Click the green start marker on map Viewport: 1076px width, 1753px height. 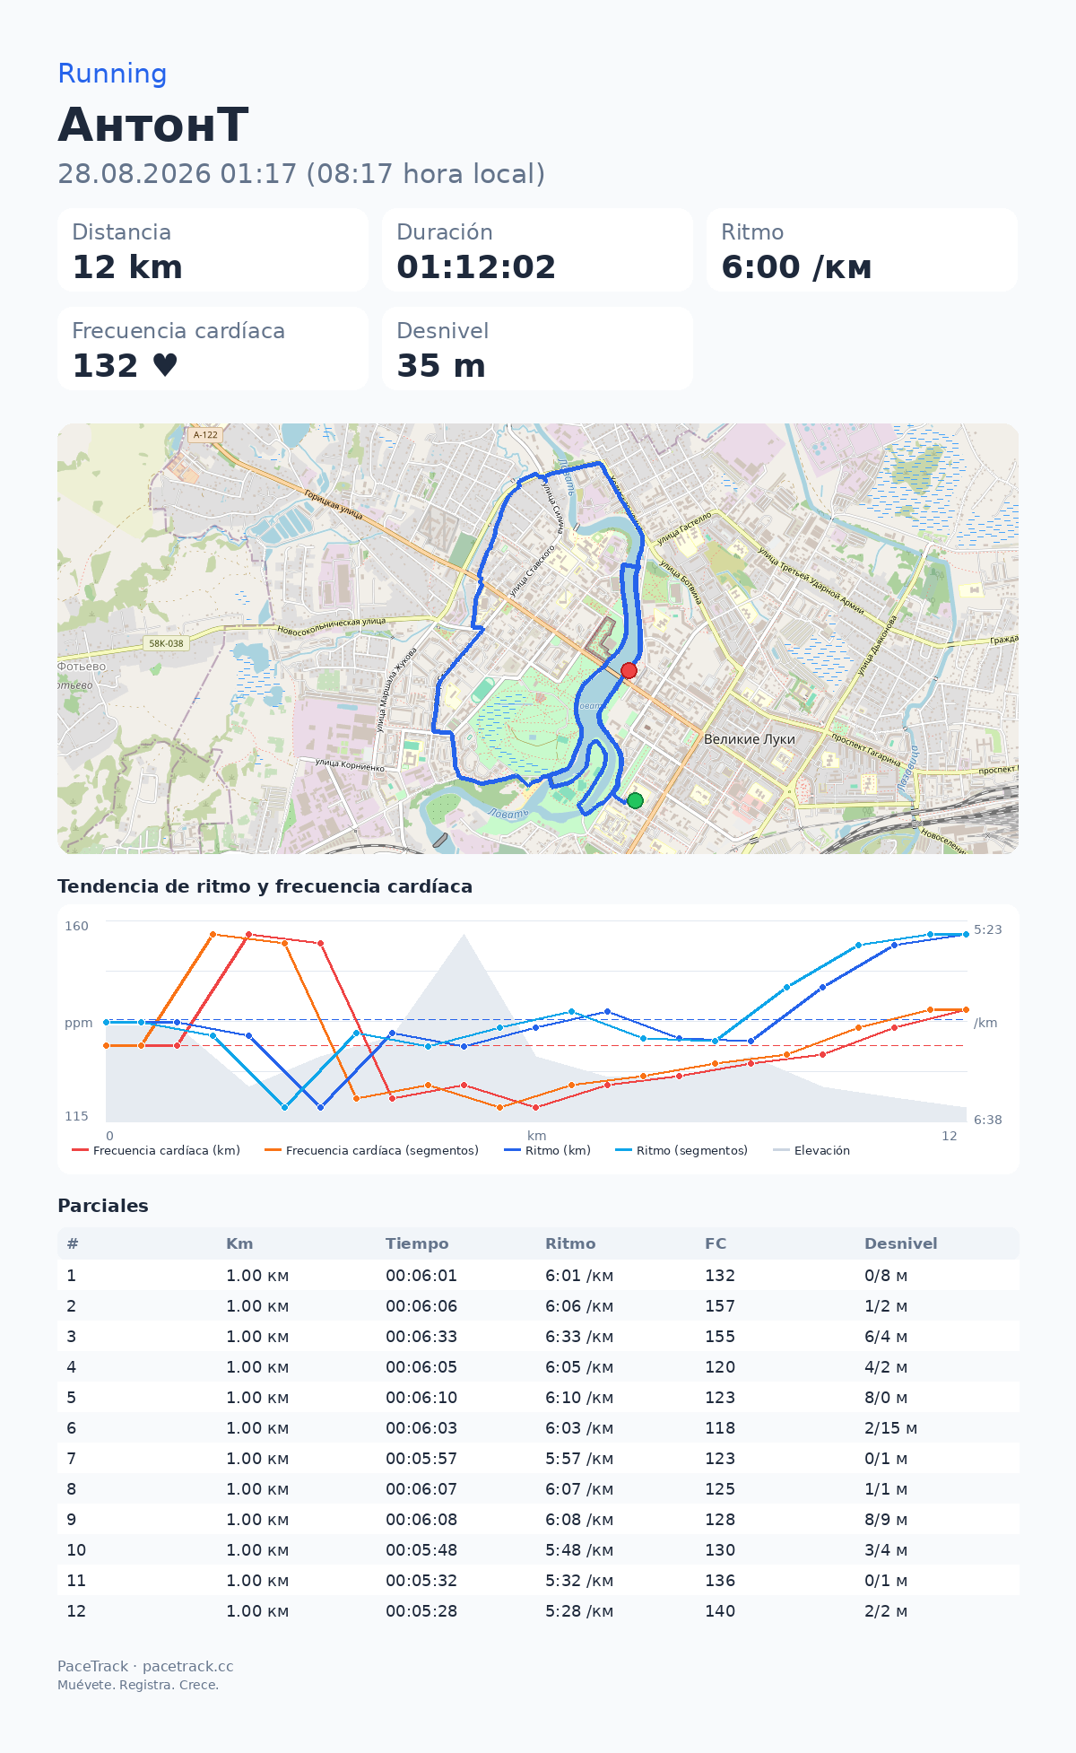click(635, 800)
